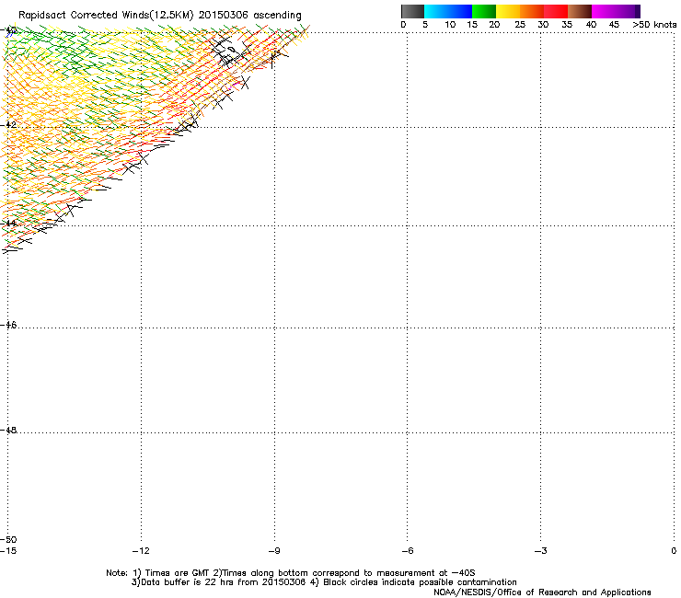
Task: Select the orange 25-30 knots color segment
Action: [532, 11]
